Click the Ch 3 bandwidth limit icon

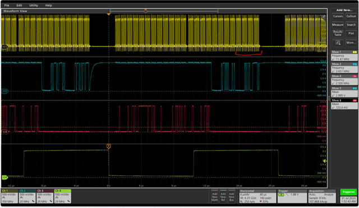click(x=51, y=201)
